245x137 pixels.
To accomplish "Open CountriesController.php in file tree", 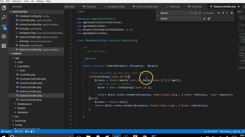I will coord(36,79).
